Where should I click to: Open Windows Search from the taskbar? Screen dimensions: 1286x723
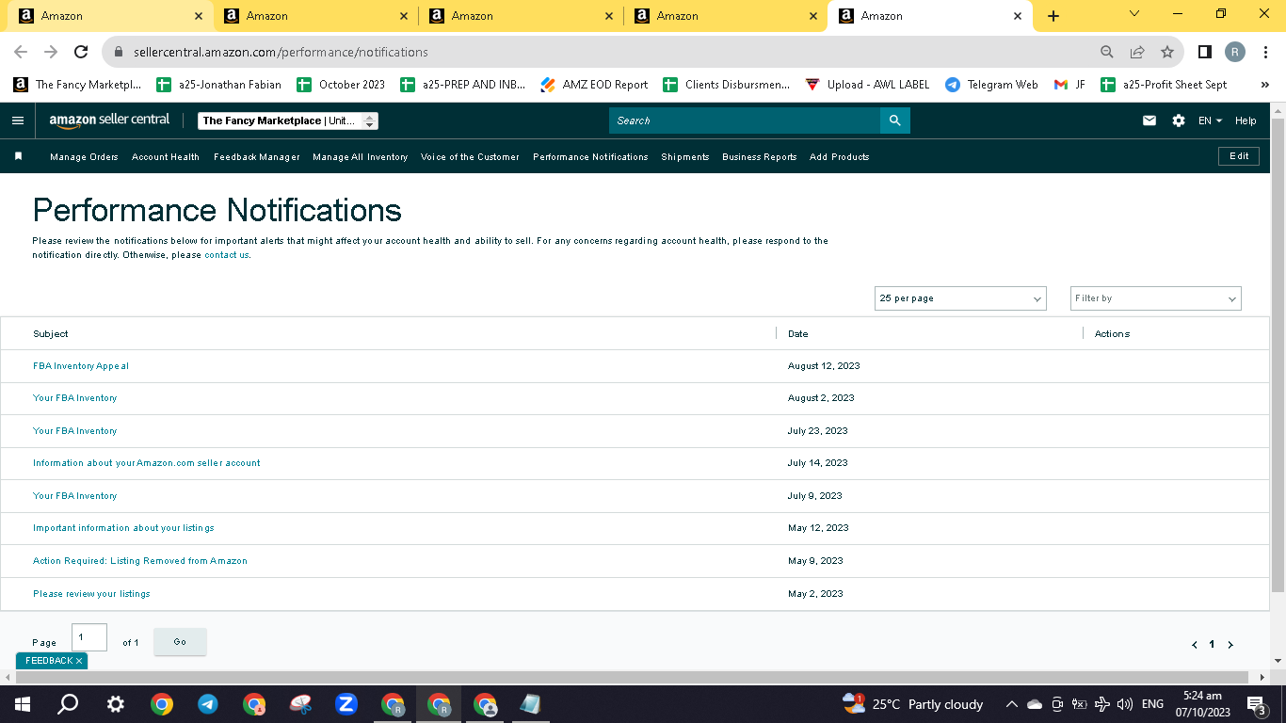pyautogui.click(x=68, y=704)
